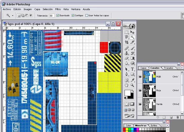
Task: Select the Crop tool
Action: (x=127, y=42)
